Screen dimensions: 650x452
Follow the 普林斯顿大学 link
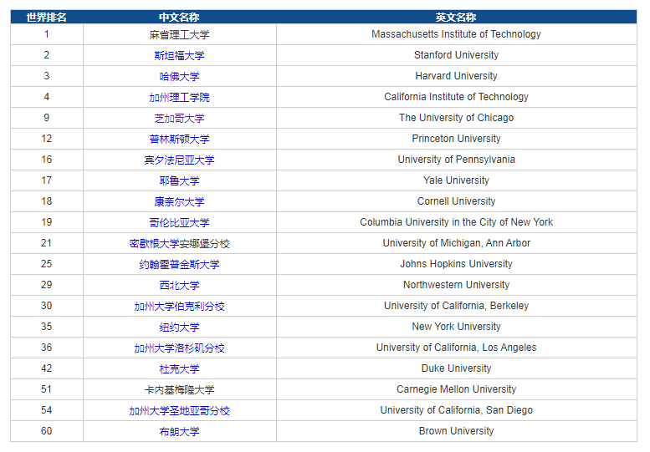pos(179,139)
